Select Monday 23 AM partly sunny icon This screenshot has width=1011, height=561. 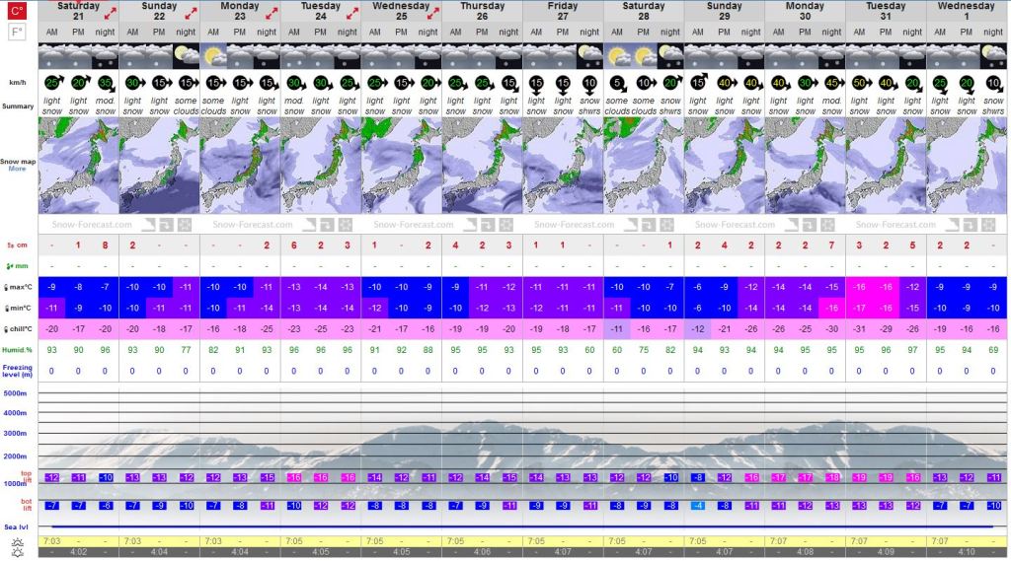(x=213, y=55)
